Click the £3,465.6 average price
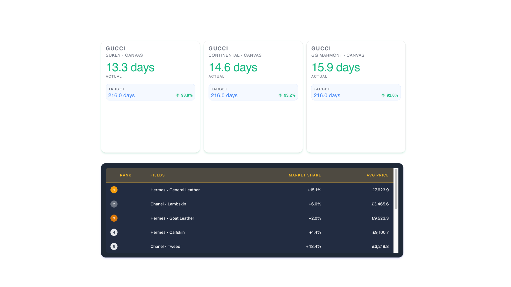 coord(380,204)
